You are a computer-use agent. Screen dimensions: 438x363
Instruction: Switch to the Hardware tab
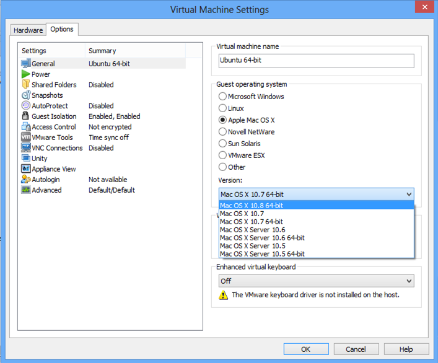click(28, 30)
